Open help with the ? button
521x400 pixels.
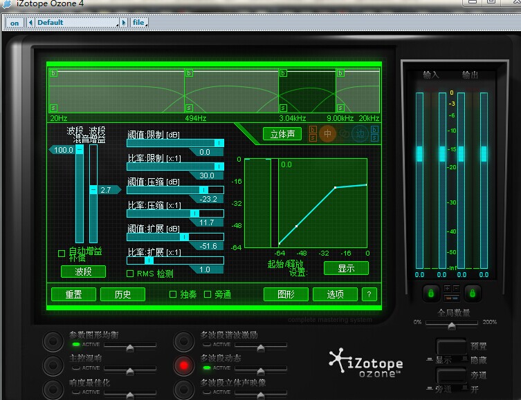click(x=369, y=294)
